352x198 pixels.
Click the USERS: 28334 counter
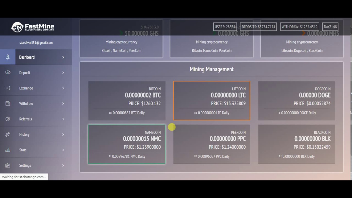coord(225,27)
